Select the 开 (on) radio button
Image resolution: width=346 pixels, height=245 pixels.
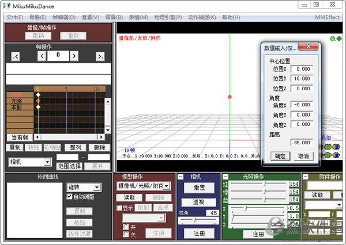point(126,227)
